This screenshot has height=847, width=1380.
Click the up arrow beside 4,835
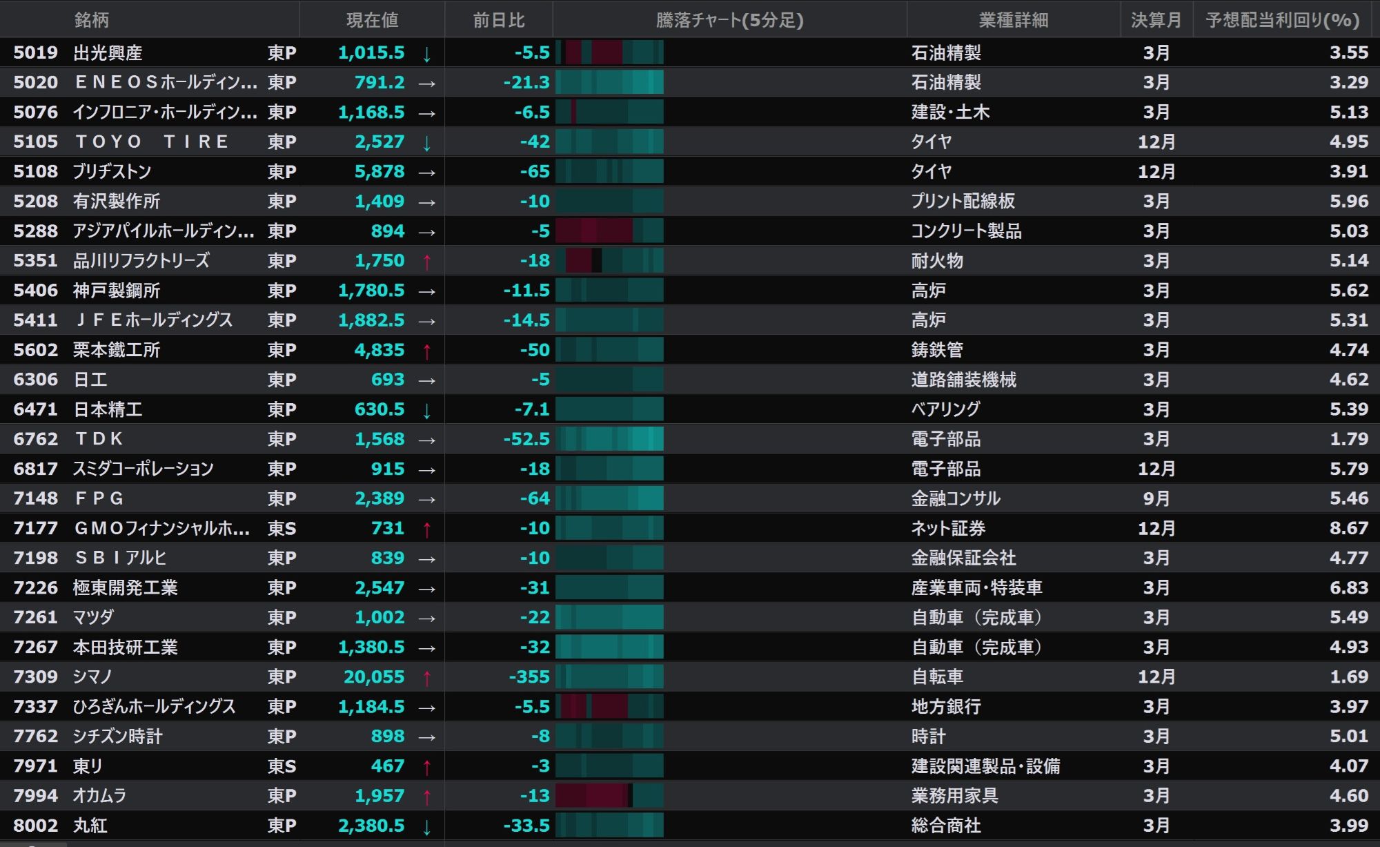coord(426,350)
